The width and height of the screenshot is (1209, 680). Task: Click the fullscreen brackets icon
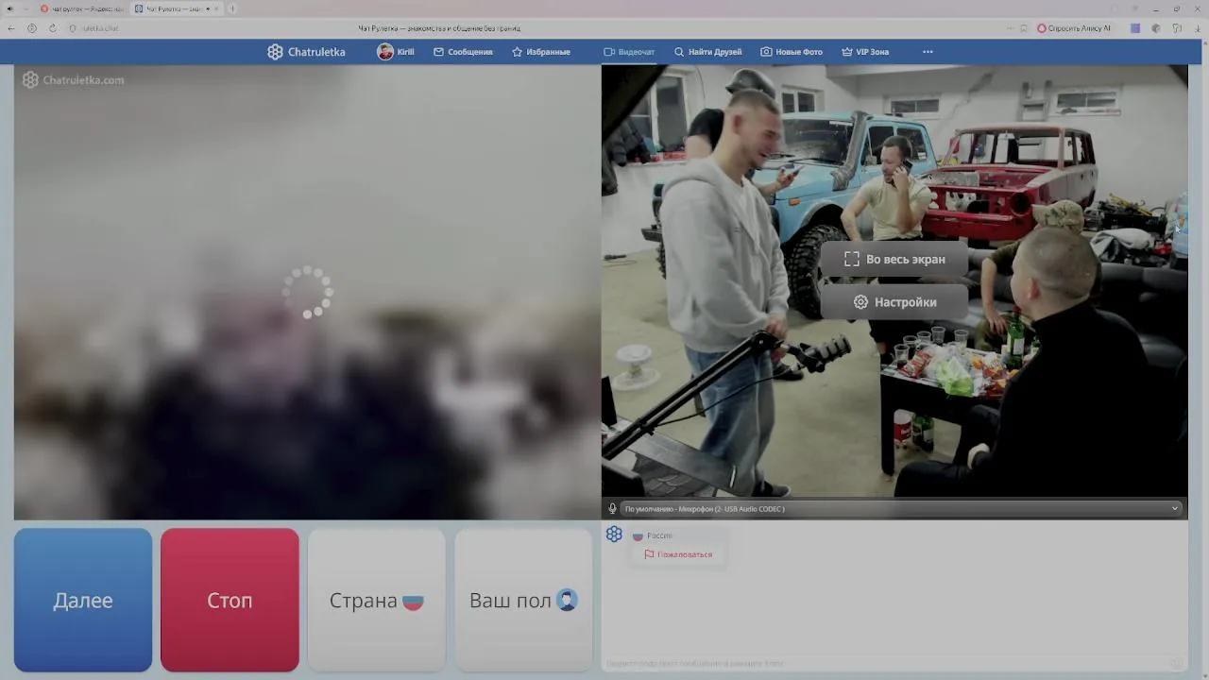852,259
